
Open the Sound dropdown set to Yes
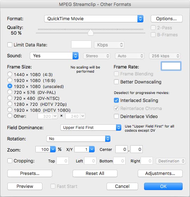(x=54, y=56)
